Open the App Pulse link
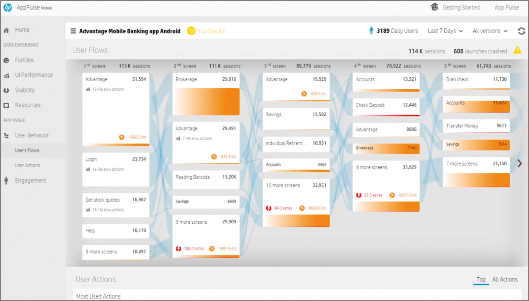The width and height of the screenshot is (529, 301). tap(506, 8)
